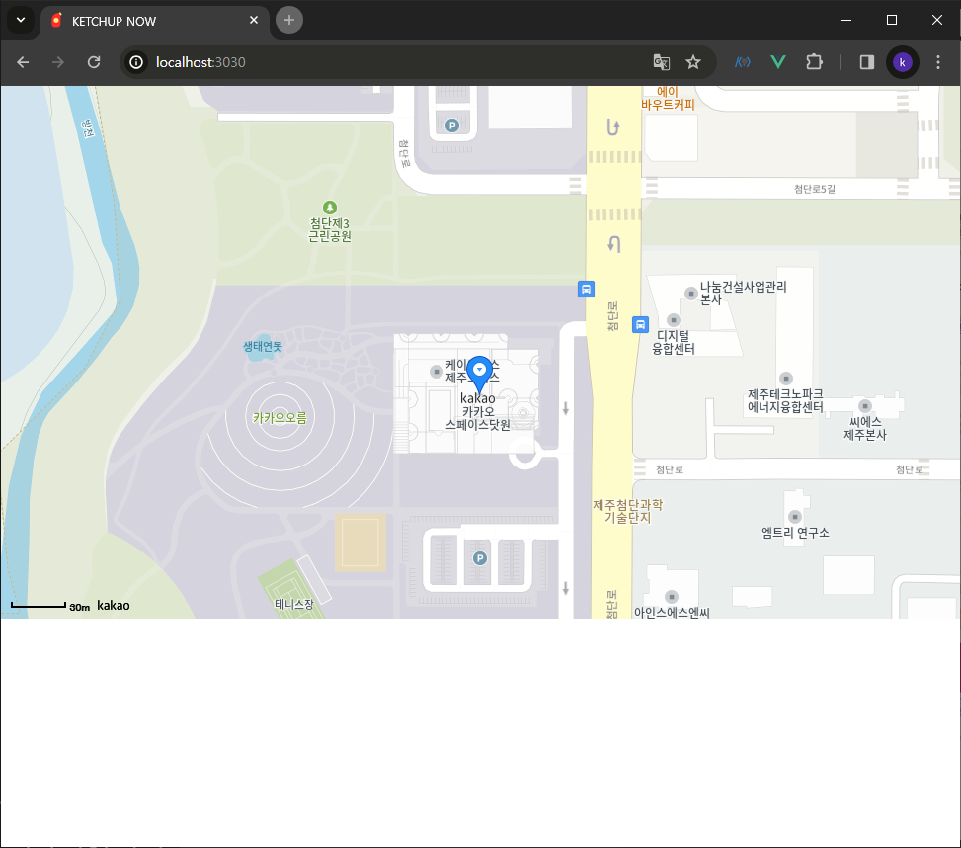Open Google Translate icon in address bar
This screenshot has width=961, height=848.
point(662,62)
